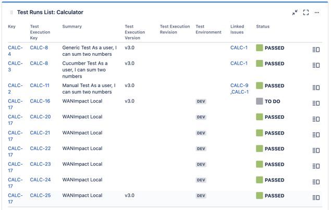Click the Test Execution Version column header
This screenshot has width=331, height=210.
[134, 32]
